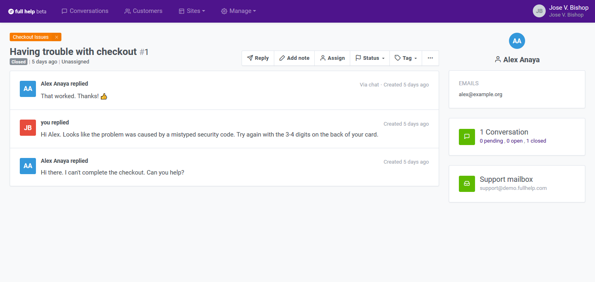
Task: Expand the Sites dropdown menu
Action: [x=192, y=11]
